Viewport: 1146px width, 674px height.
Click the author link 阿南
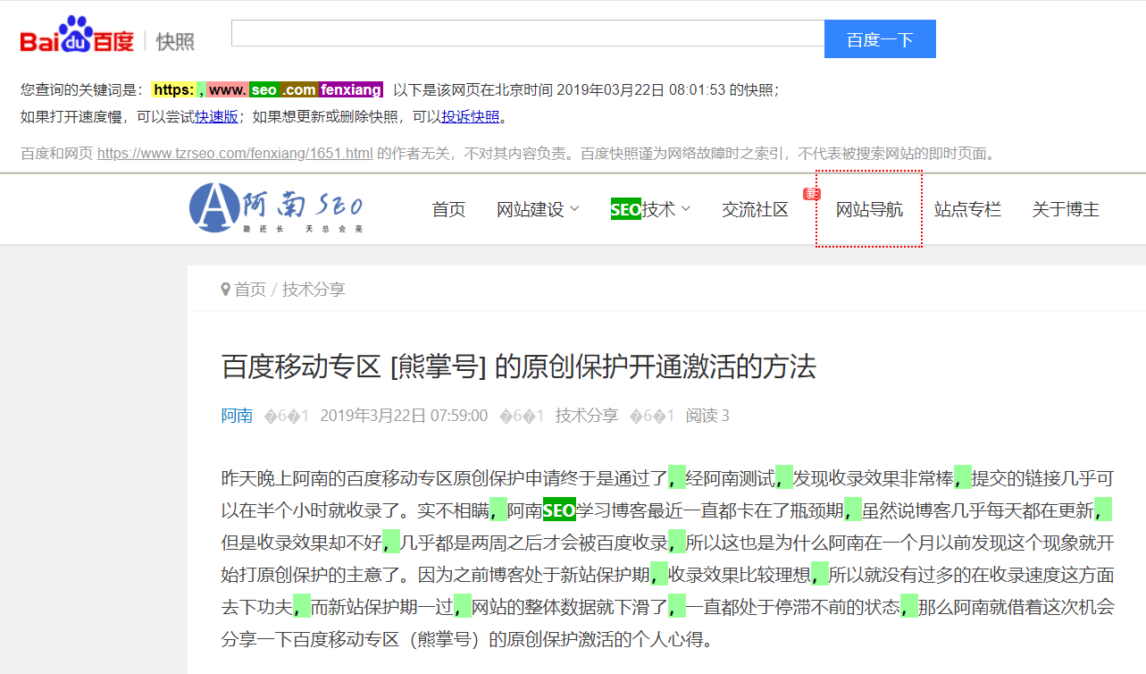point(237,415)
